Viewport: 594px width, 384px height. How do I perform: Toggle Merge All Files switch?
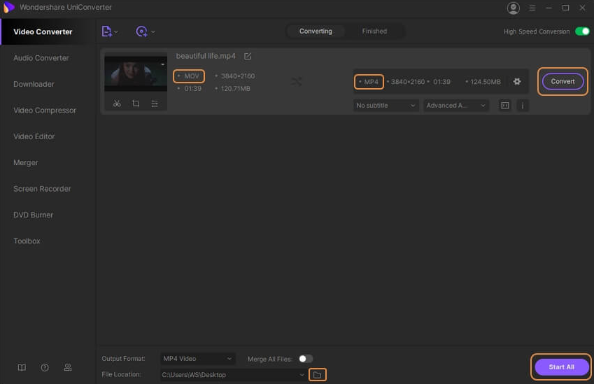tap(305, 359)
